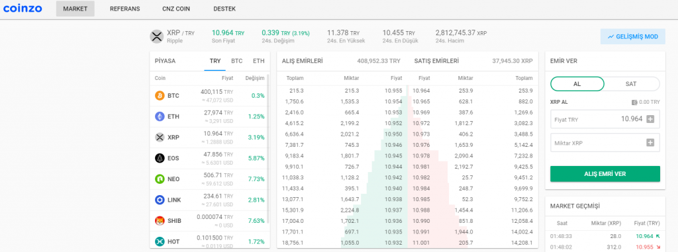Click the wallet balance icon next to 0.00 TRY
678x252 pixels.
[634, 103]
